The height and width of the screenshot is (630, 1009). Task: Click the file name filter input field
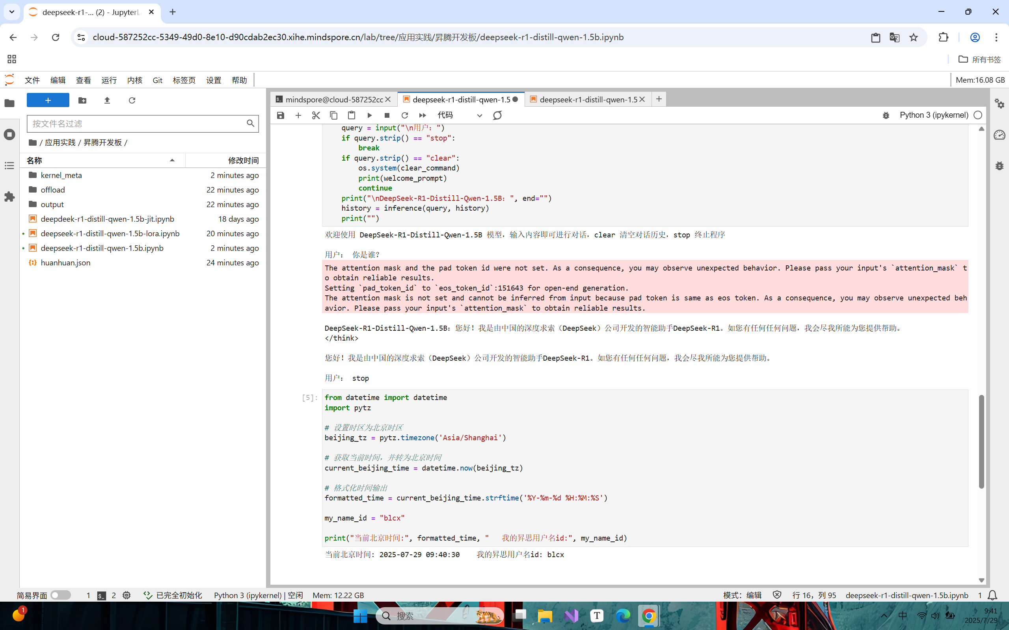coord(138,124)
